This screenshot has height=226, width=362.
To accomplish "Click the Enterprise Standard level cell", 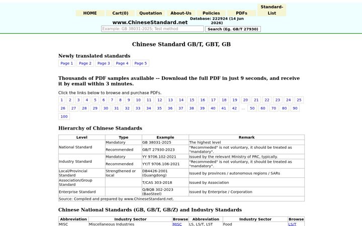I will [x=82, y=192].
